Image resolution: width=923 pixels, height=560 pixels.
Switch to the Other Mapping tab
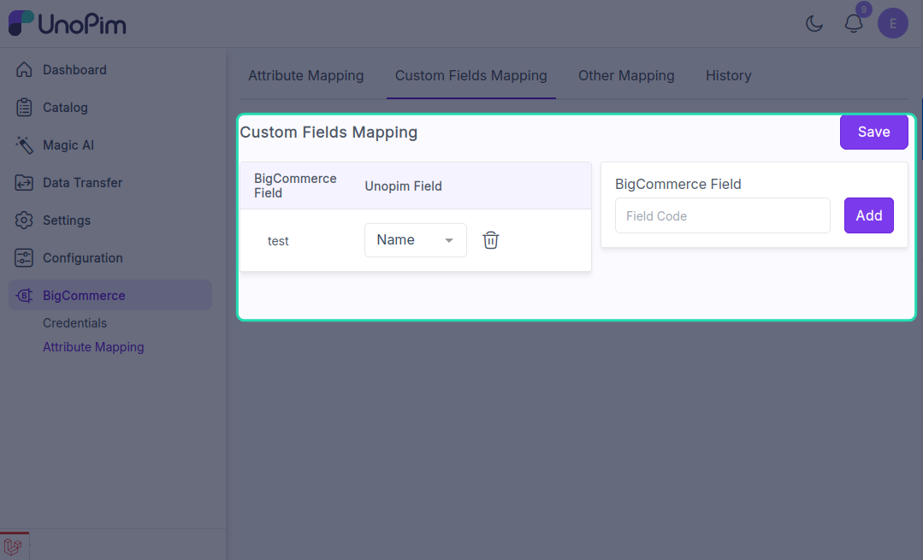[626, 75]
